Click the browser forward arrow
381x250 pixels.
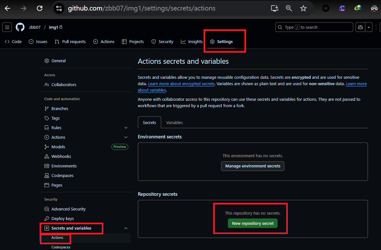coord(24,8)
